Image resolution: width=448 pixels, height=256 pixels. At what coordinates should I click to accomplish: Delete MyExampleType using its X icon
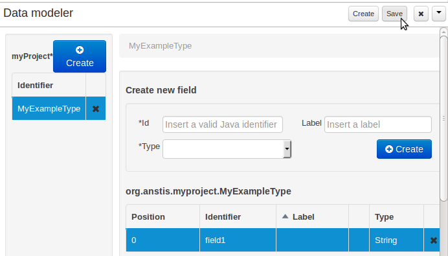[x=96, y=109]
